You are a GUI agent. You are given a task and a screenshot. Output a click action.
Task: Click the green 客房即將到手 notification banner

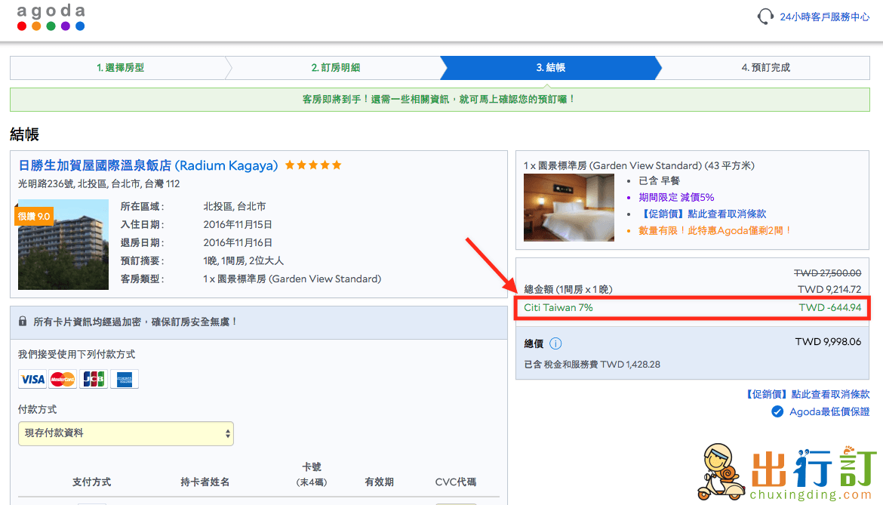(440, 100)
